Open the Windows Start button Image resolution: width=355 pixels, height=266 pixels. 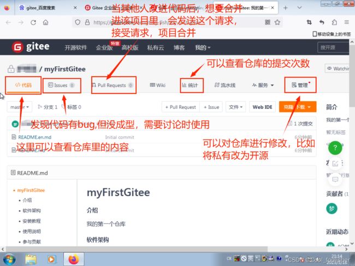(x=8, y=259)
